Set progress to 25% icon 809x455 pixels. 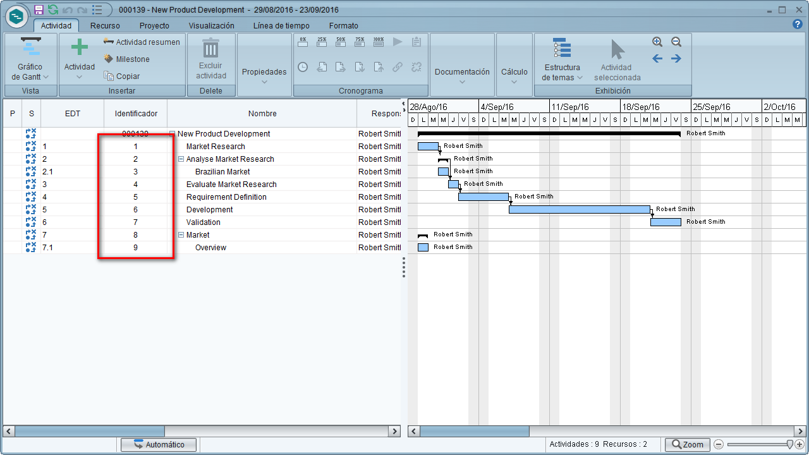[x=322, y=42]
